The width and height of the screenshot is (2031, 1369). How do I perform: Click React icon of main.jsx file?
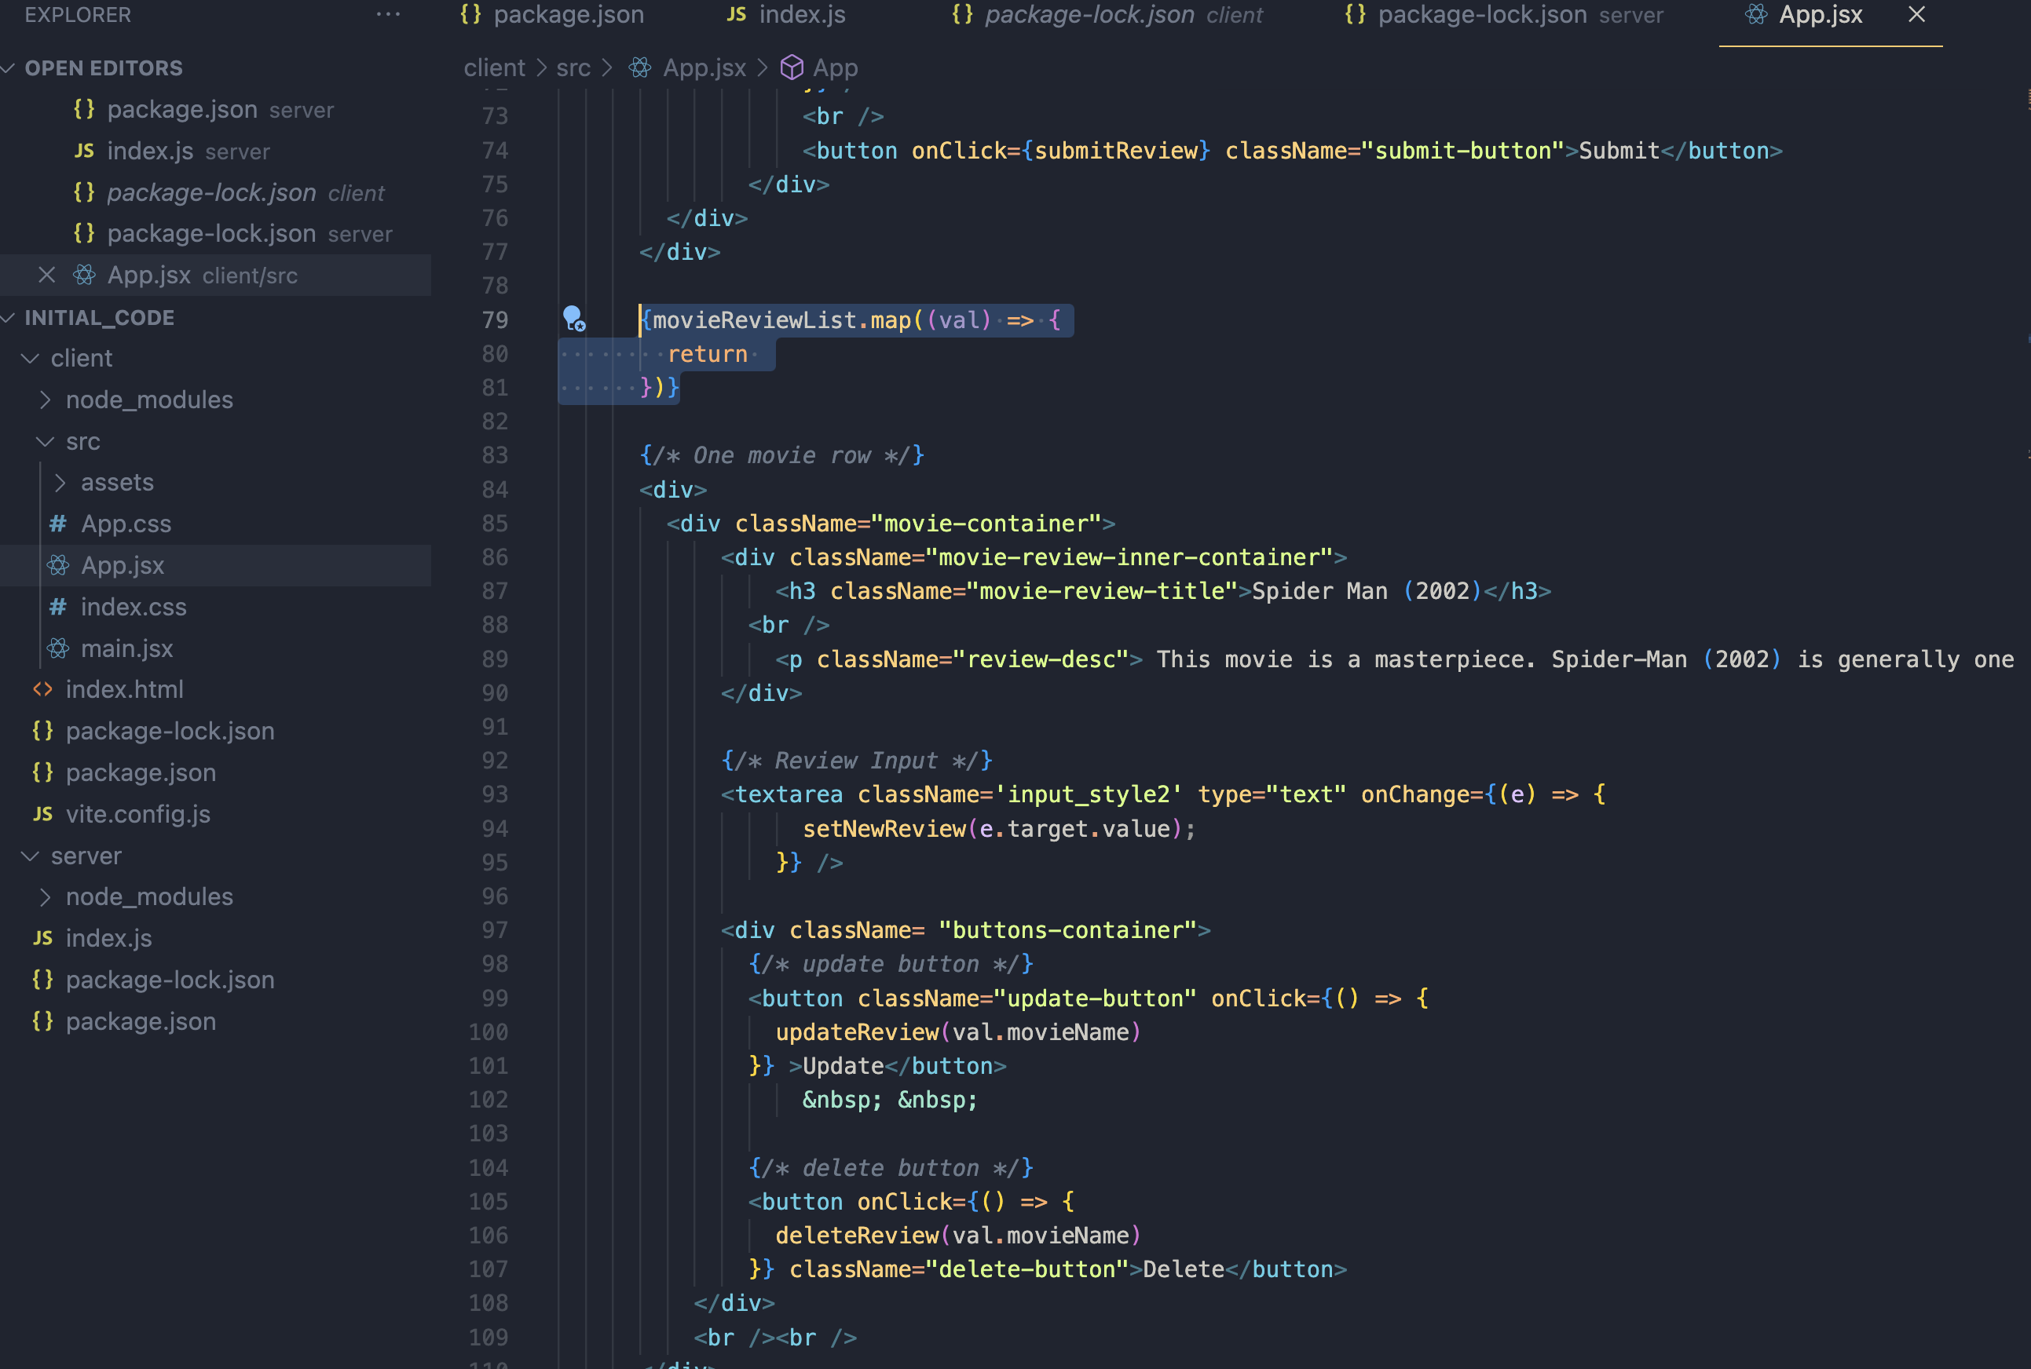pos(59,648)
